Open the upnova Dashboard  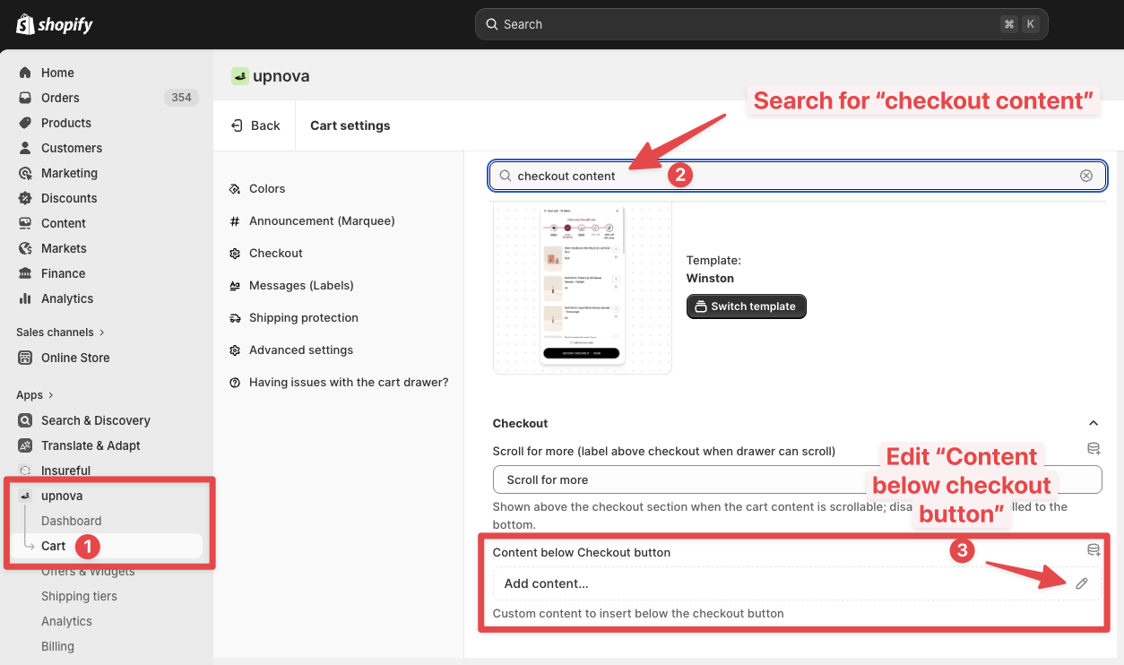click(71, 521)
